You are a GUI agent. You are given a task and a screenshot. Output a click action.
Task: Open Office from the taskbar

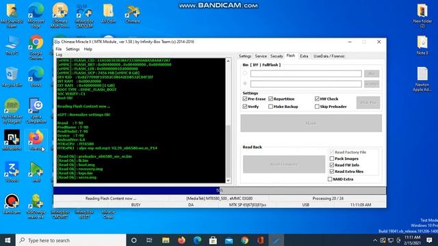[260, 240]
